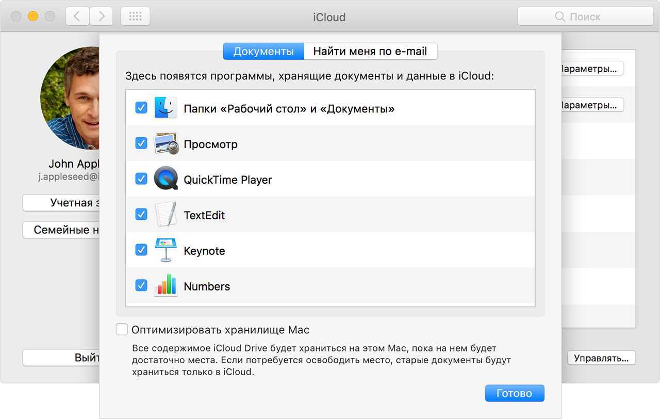Select the QuickTime Player row label
The height and width of the screenshot is (419, 660).
tap(228, 180)
